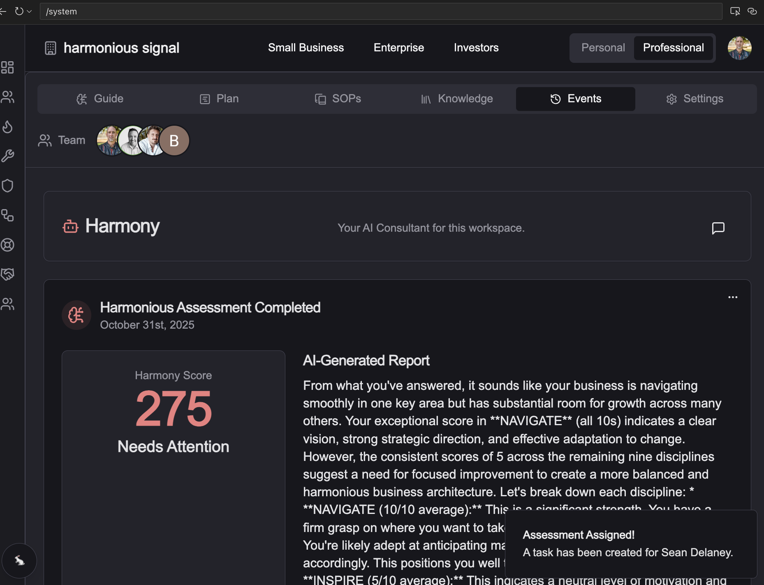764x585 pixels.
Task: Switch to the Knowledge tab
Action: pyautogui.click(x=456, y=99)
